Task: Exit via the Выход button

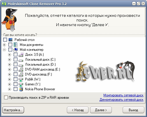Action: point(133,110)
